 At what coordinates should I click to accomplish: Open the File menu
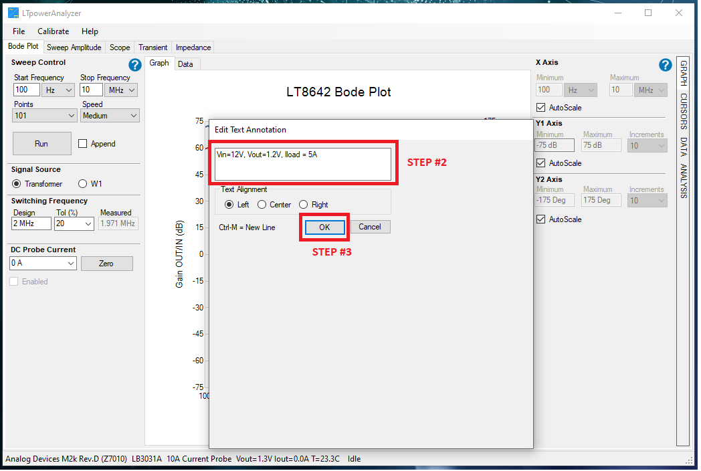tap(19, 31)
